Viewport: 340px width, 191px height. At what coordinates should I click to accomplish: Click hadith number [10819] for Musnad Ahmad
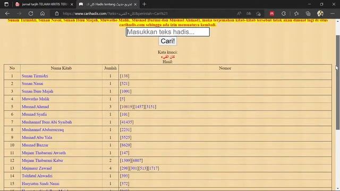pos(126,107)
